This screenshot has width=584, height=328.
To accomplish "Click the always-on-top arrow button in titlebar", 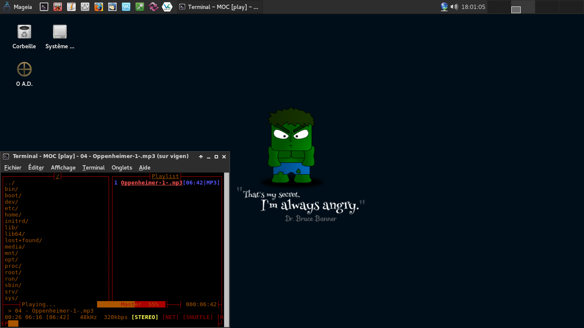I will coord(201,157).
